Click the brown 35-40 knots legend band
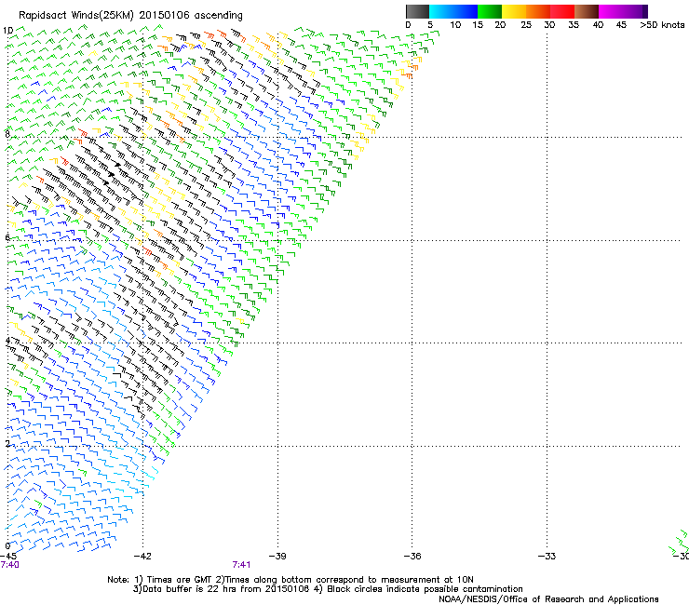The image size is (689, 605). tap(587, 11)
